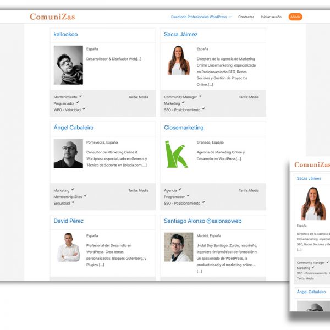Click Tarifa: Media on Closemarketing card
The width and height of the screenshot is (330, 330).
pyautogui.click(x=249, y=190)
